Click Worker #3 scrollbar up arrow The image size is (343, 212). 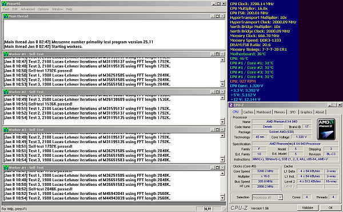click(222, 136)
